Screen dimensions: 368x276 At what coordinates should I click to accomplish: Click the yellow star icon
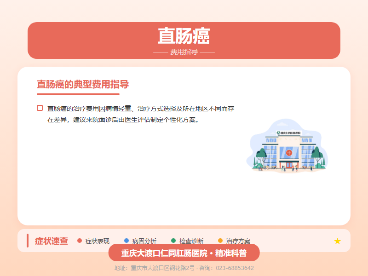coord(337,241)
